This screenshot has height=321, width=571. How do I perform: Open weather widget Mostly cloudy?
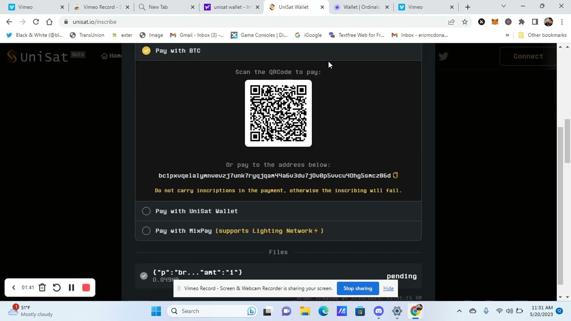tap(31, 311)
